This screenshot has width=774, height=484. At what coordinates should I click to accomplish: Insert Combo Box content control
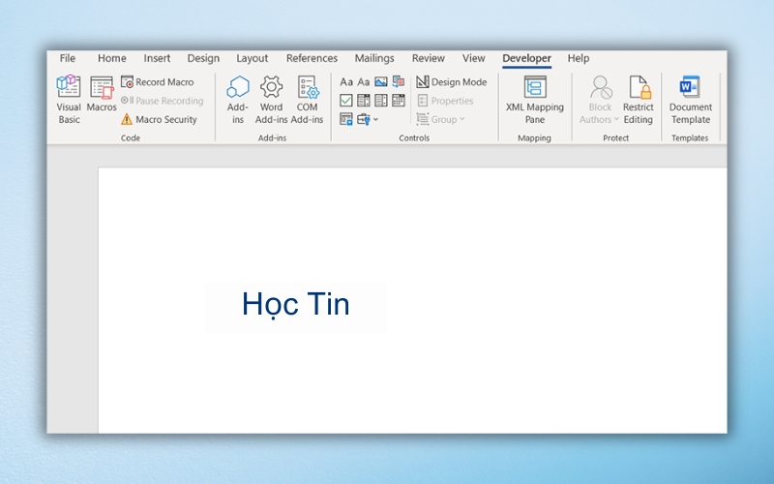[364, 101]
